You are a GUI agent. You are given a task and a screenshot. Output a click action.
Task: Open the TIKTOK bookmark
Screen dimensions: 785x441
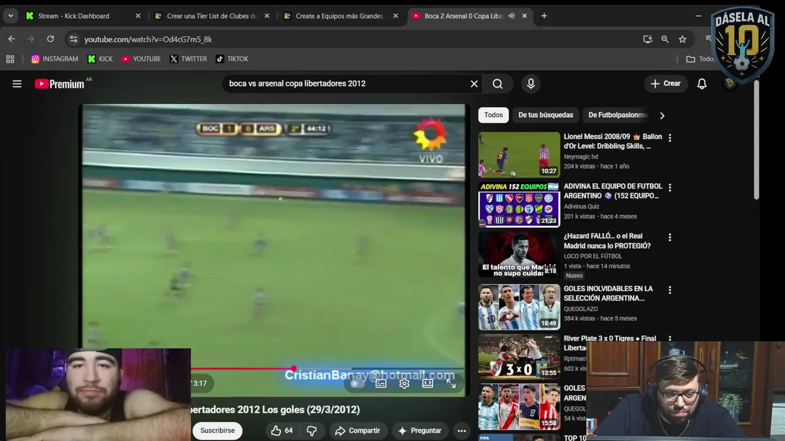click(x=232, y=59)
